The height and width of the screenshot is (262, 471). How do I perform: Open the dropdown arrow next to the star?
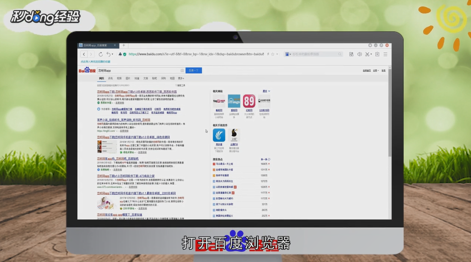pos(277,55)
